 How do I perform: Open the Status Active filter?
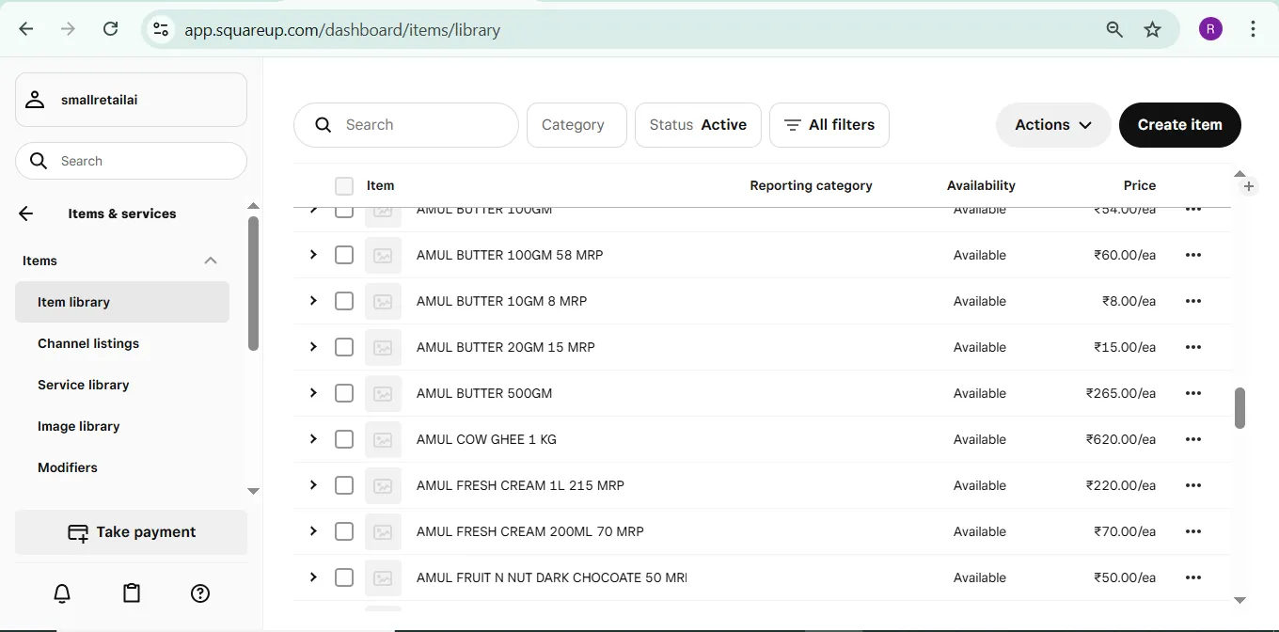point(699,125)
